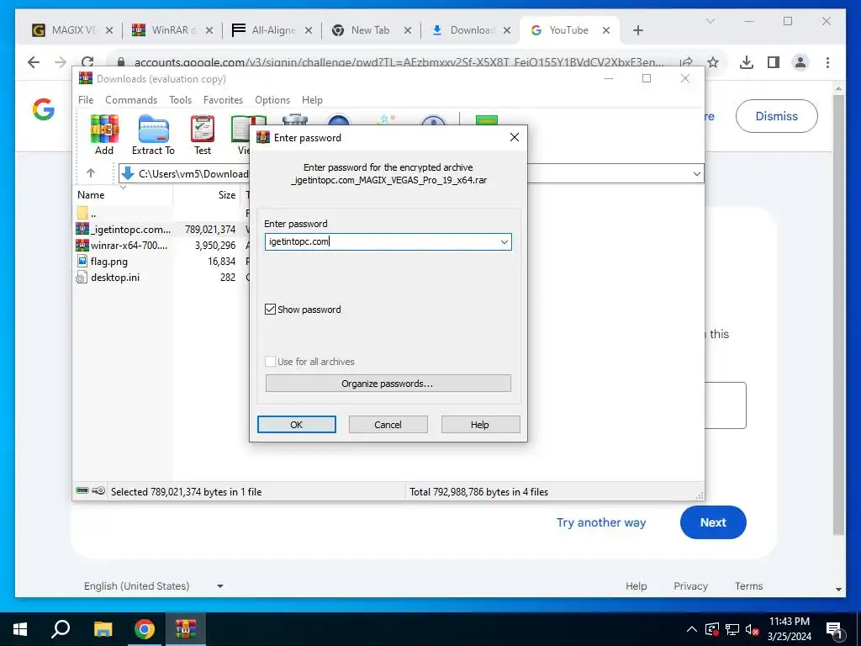Open a new Chrome tab with plus
The width and height of the screenshot is (861, 646).
(x=637, y=31)
